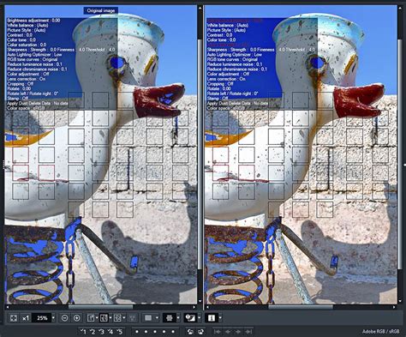Screen dimensions: 406x337
Task: Open the shooting info dropdown arrow
Action: 220,318
